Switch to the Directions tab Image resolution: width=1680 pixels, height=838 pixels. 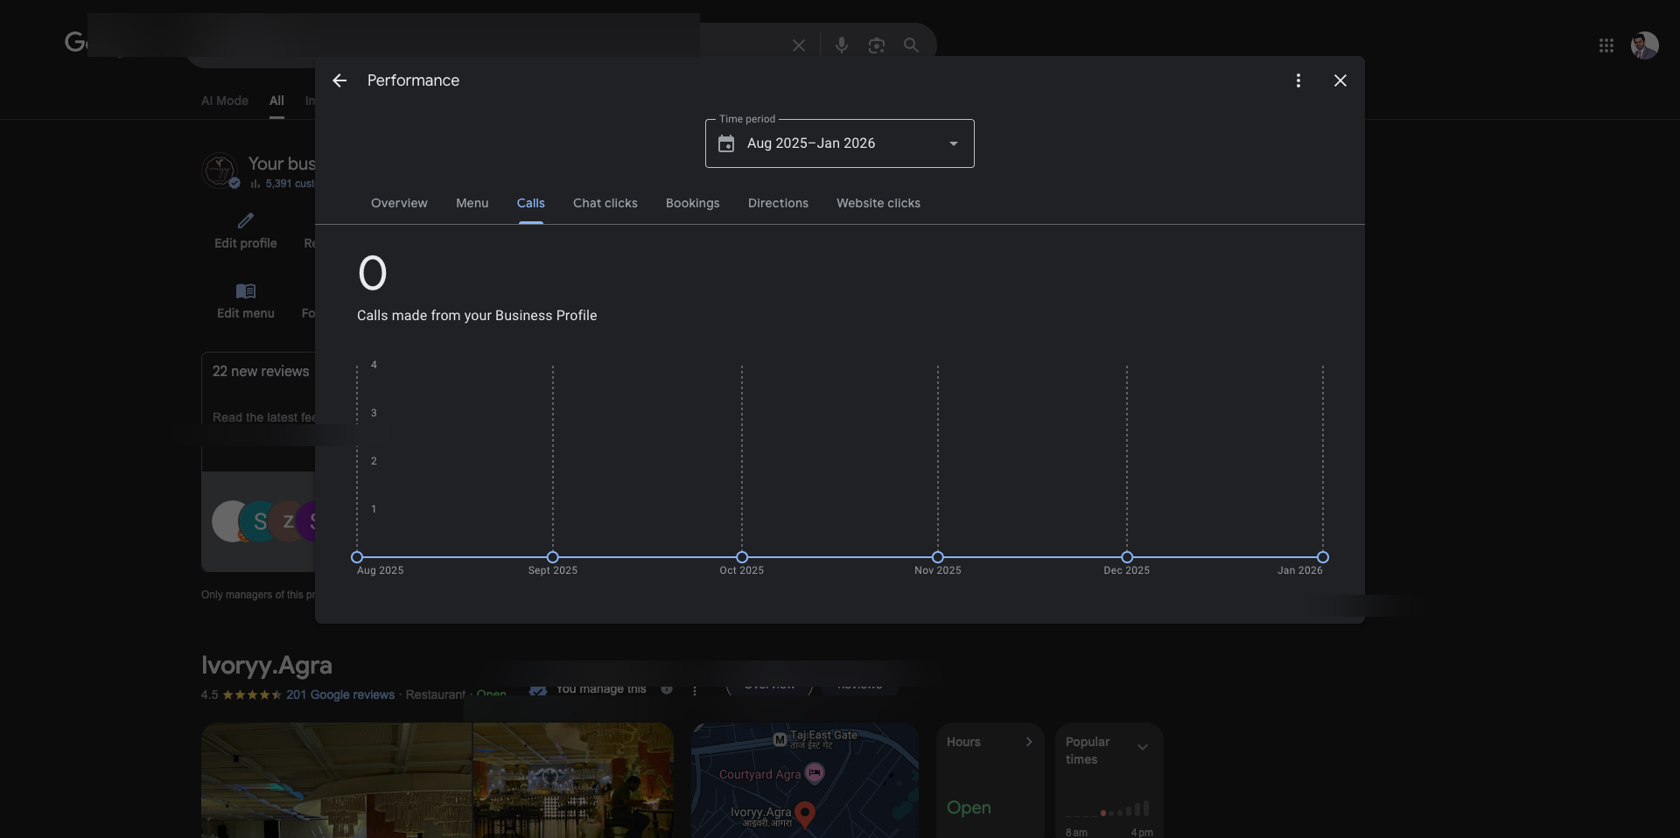778,203
